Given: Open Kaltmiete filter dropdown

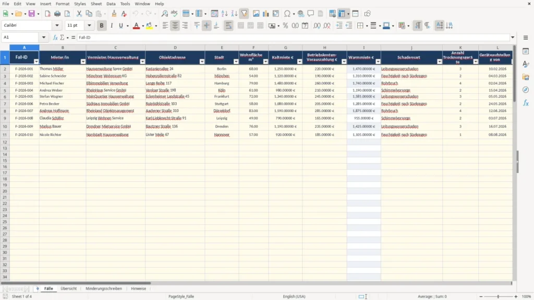Looking at the screenshot, I should point(299,61).
